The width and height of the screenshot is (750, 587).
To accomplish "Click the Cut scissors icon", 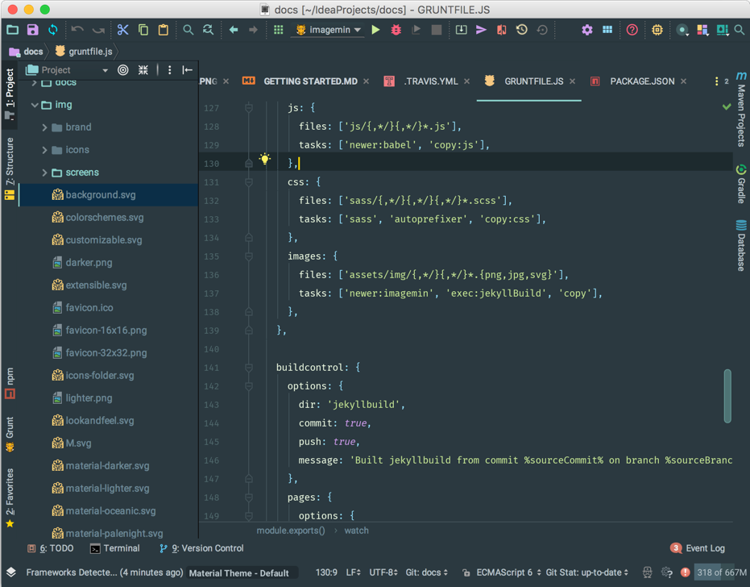I will click(123, 30).
